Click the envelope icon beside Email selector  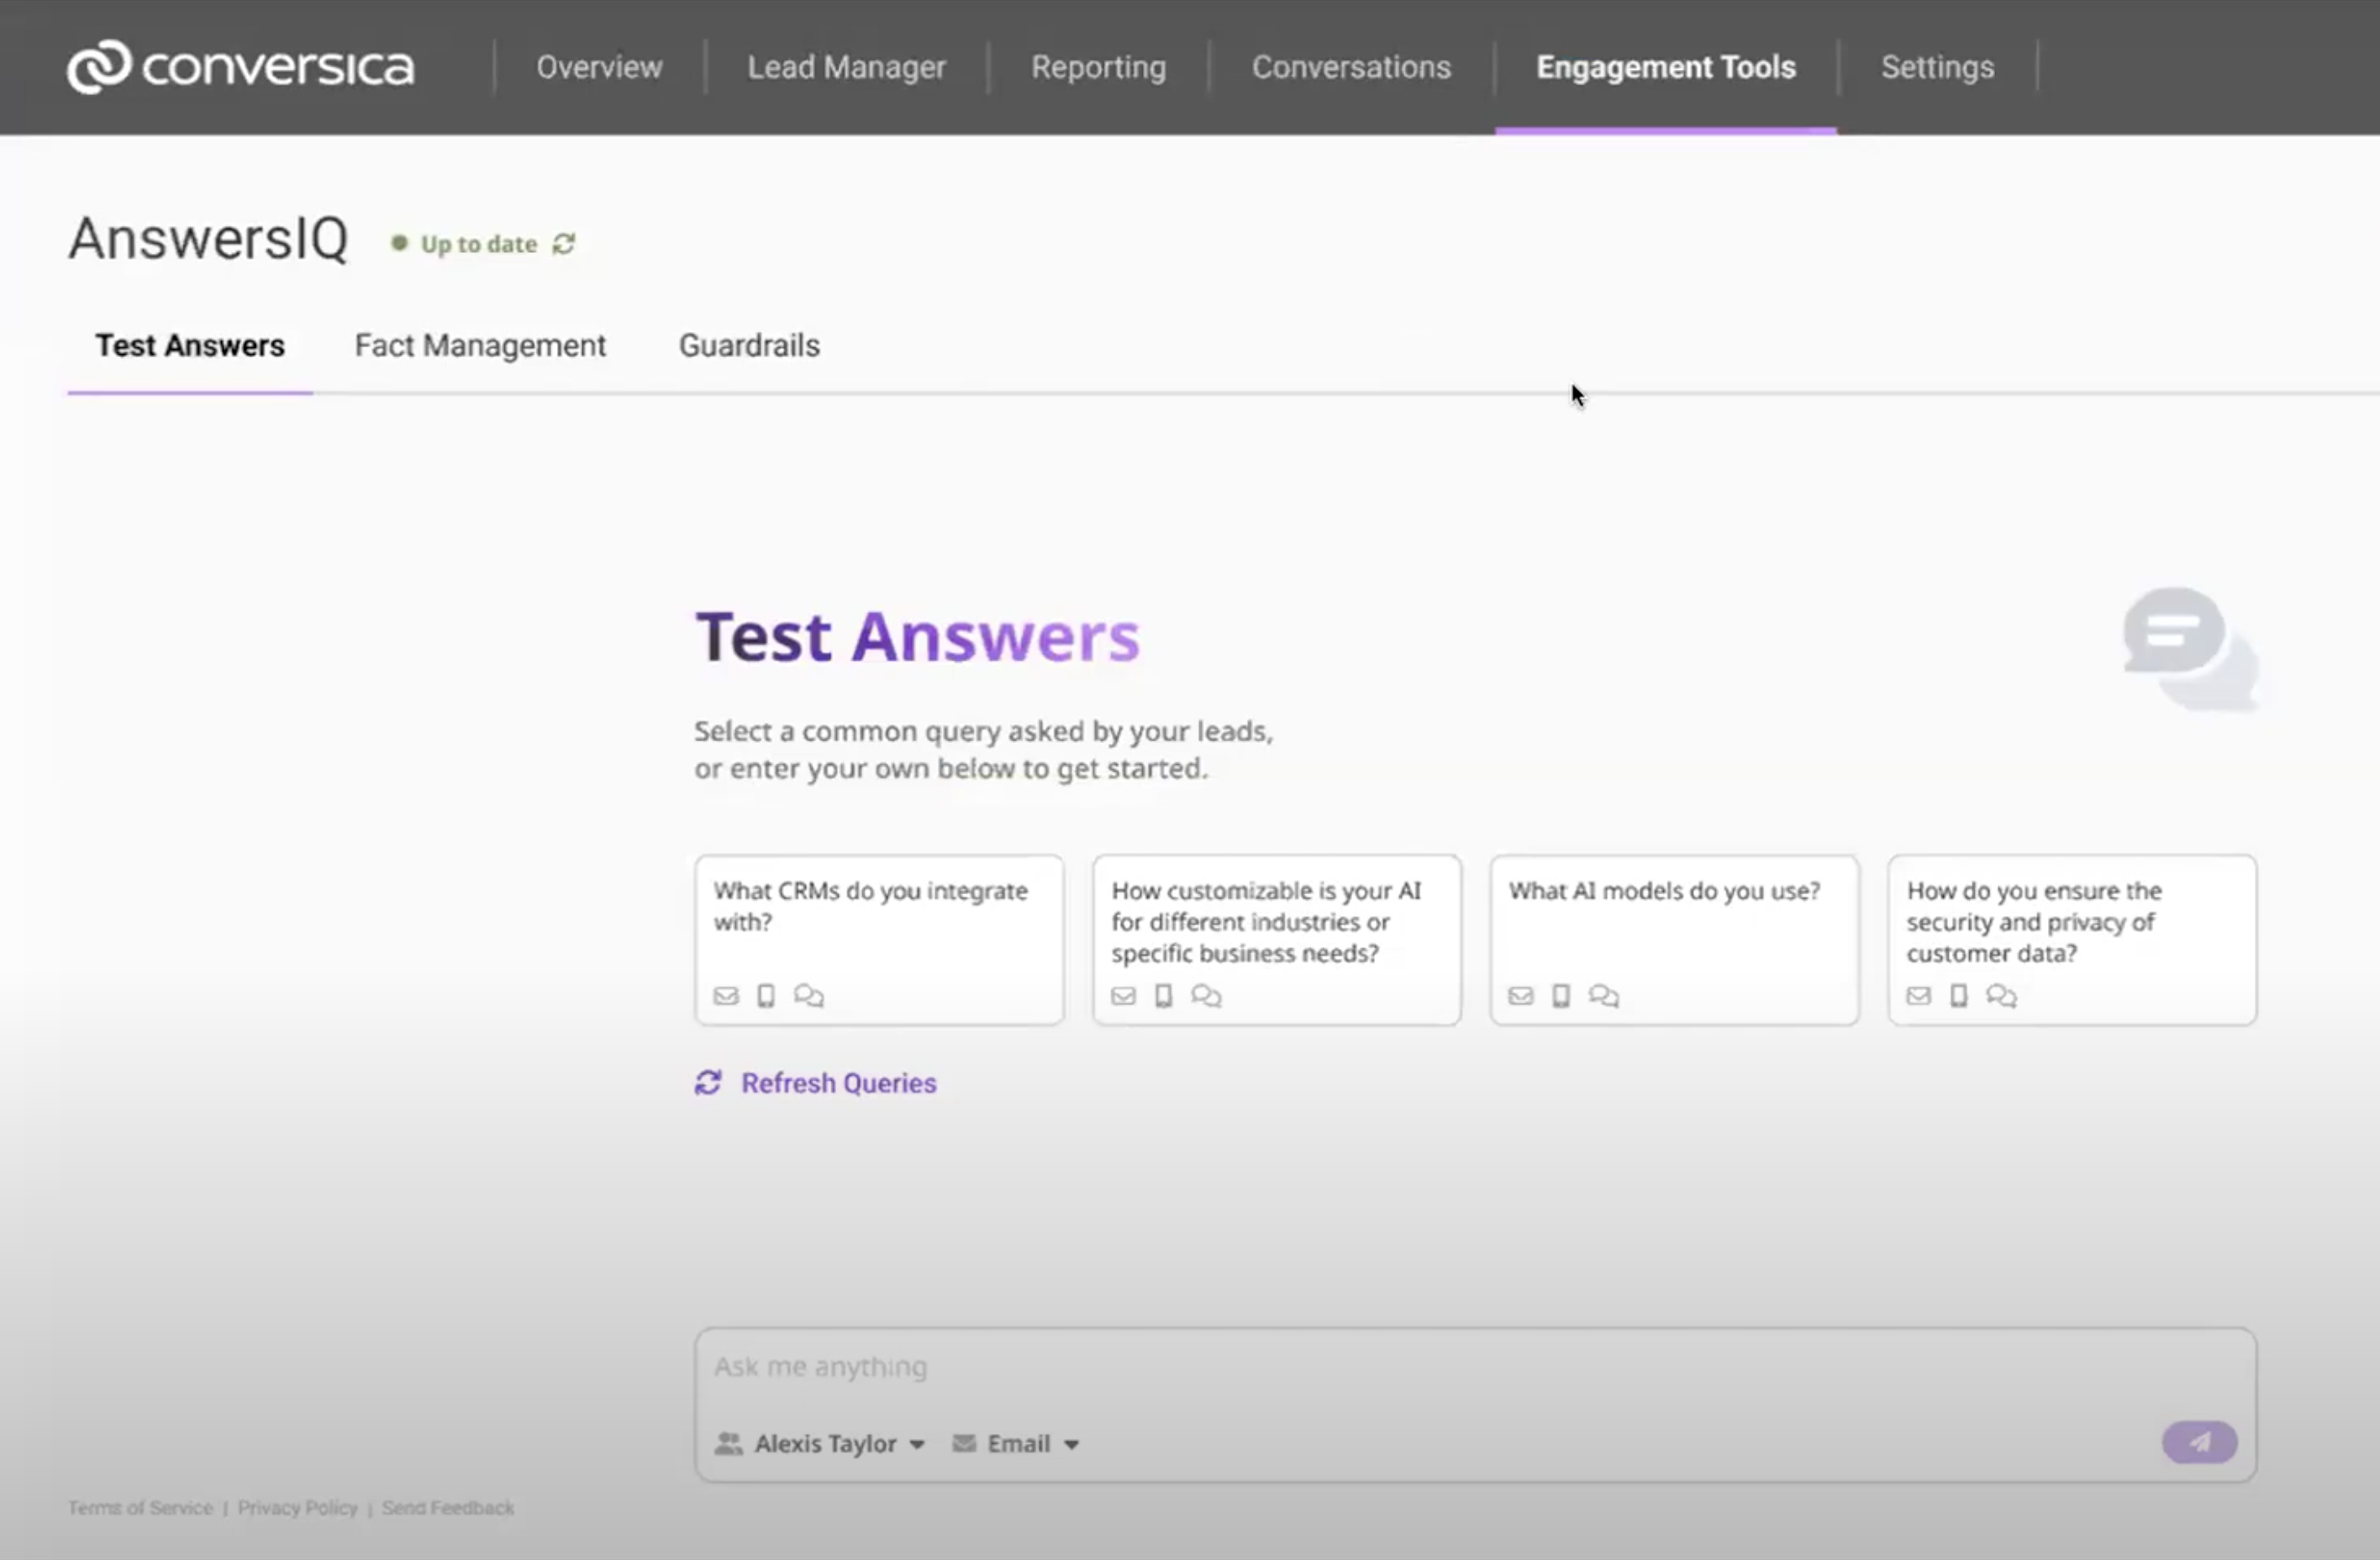pos(964,1444)
